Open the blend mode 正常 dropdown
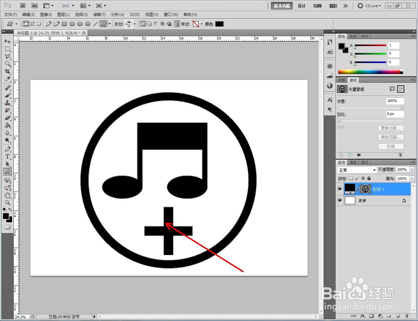Viewport: 418px width, 321px height. [357, 170]
